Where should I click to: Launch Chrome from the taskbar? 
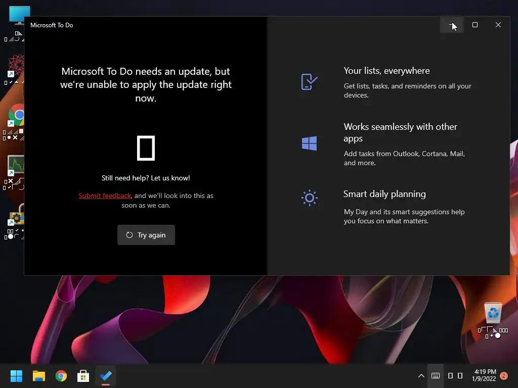[61, 376]
